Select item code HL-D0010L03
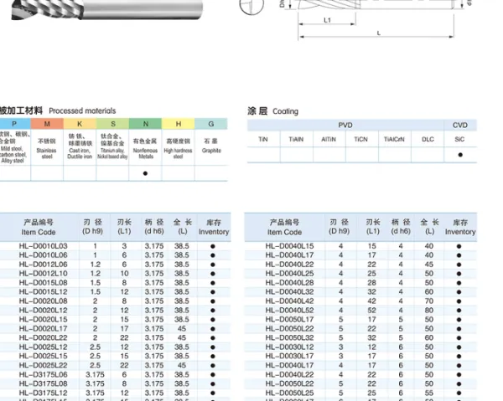 point(44,246)
